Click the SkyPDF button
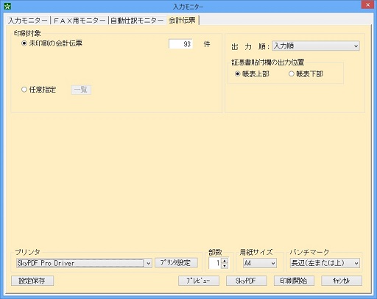This screenshot has width=377, height=299. [246, 281]
